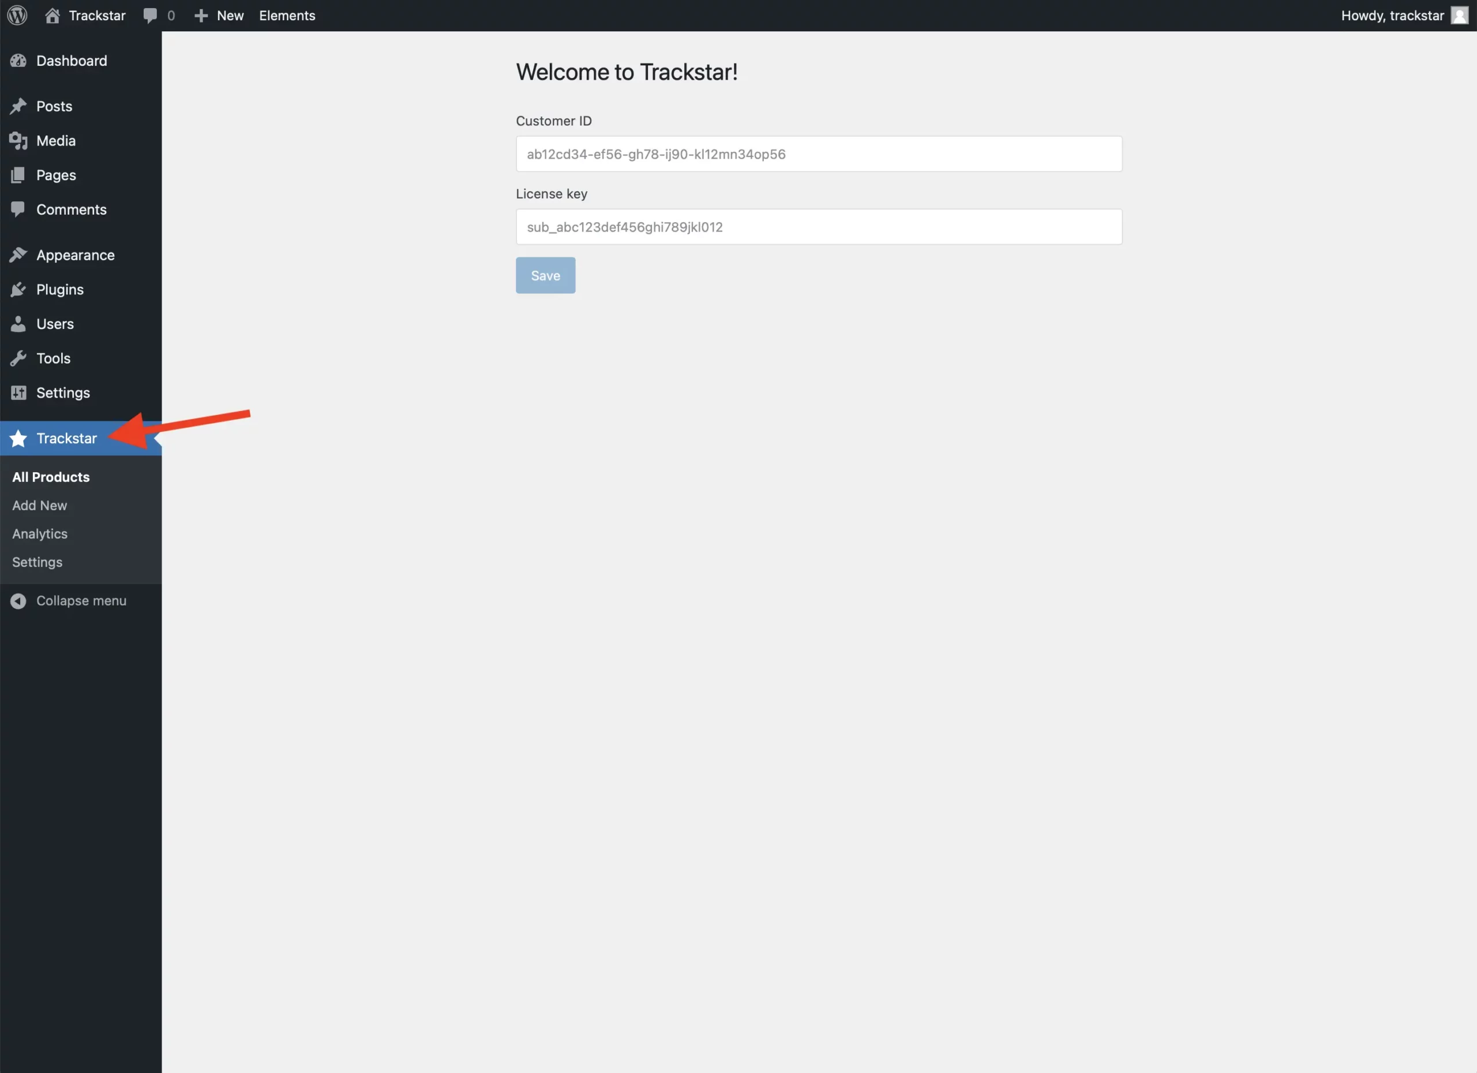Click the Plugins plug icon
Viewport: 1477px width, 1073px height.
(18, 289)
